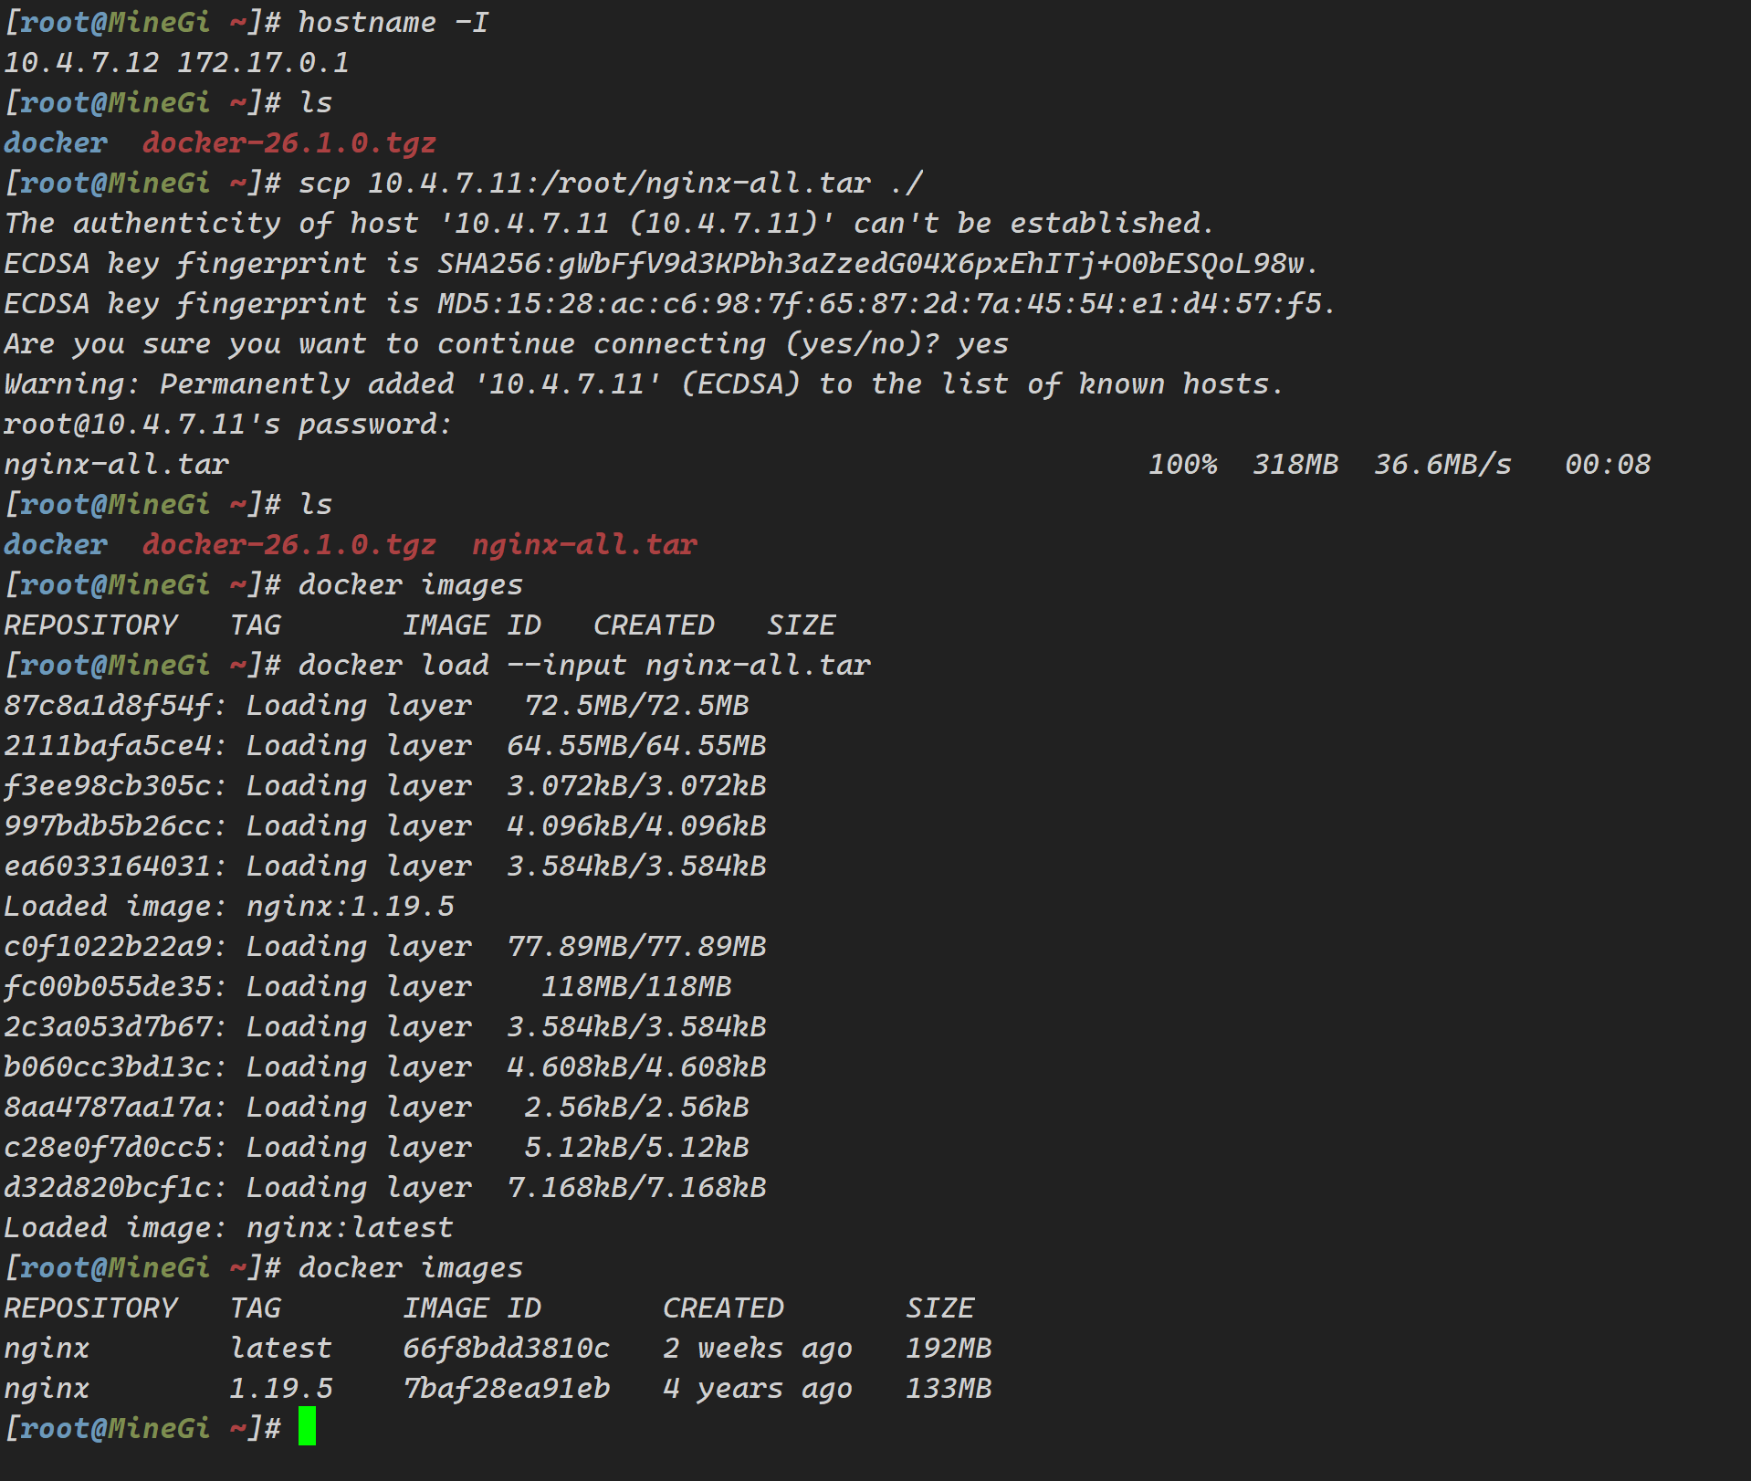
Task: Click image ID '7baf28ea91eb'
Action: (507, 1388)
